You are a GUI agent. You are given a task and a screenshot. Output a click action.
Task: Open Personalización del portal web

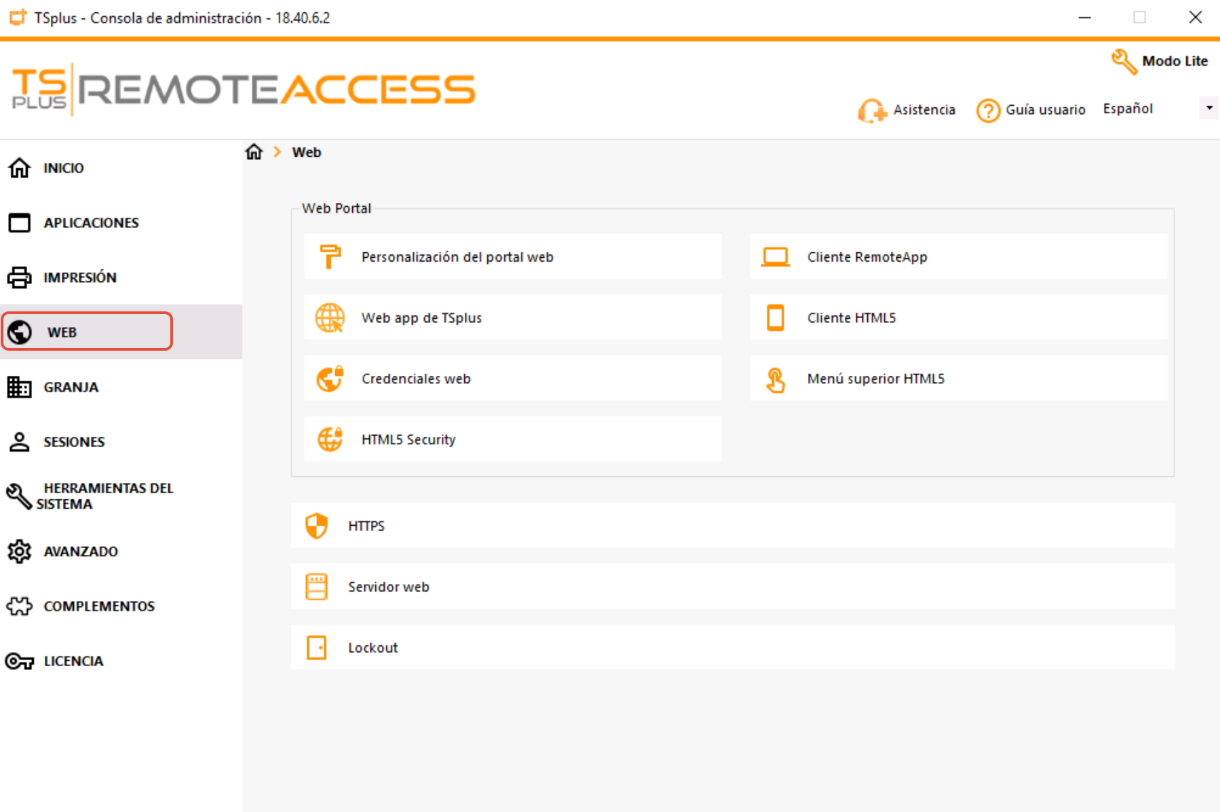513,256
